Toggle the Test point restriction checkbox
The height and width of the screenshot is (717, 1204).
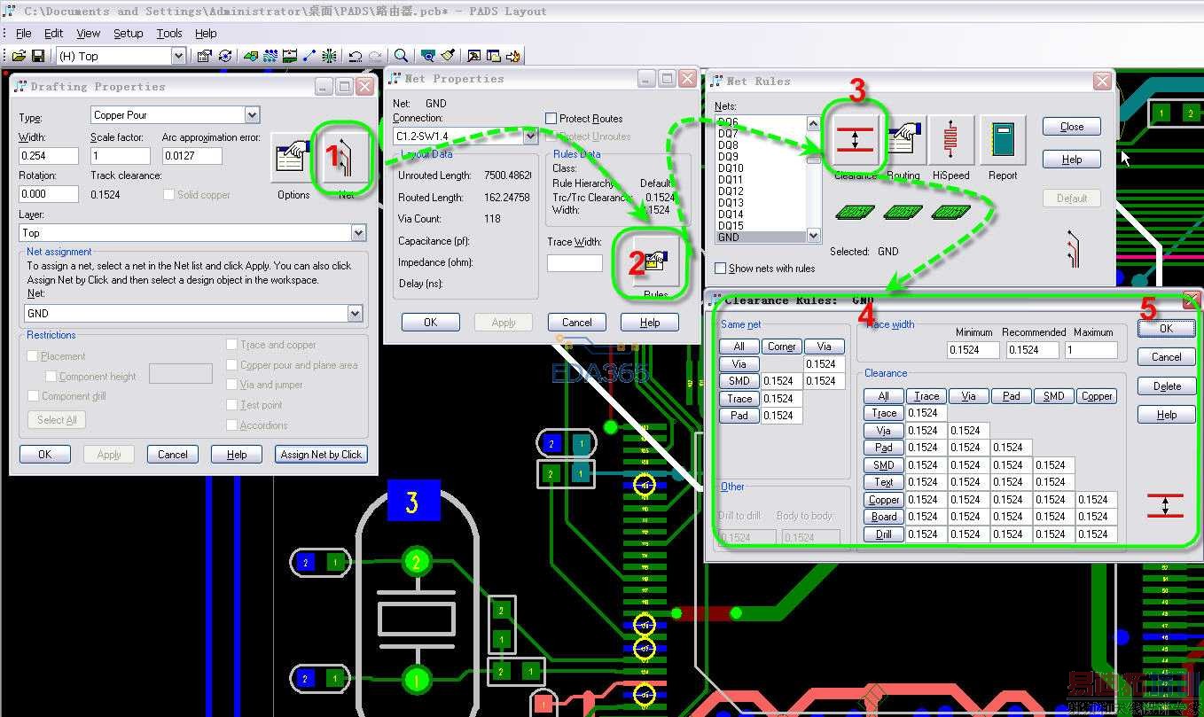click(x=231, y=405)
